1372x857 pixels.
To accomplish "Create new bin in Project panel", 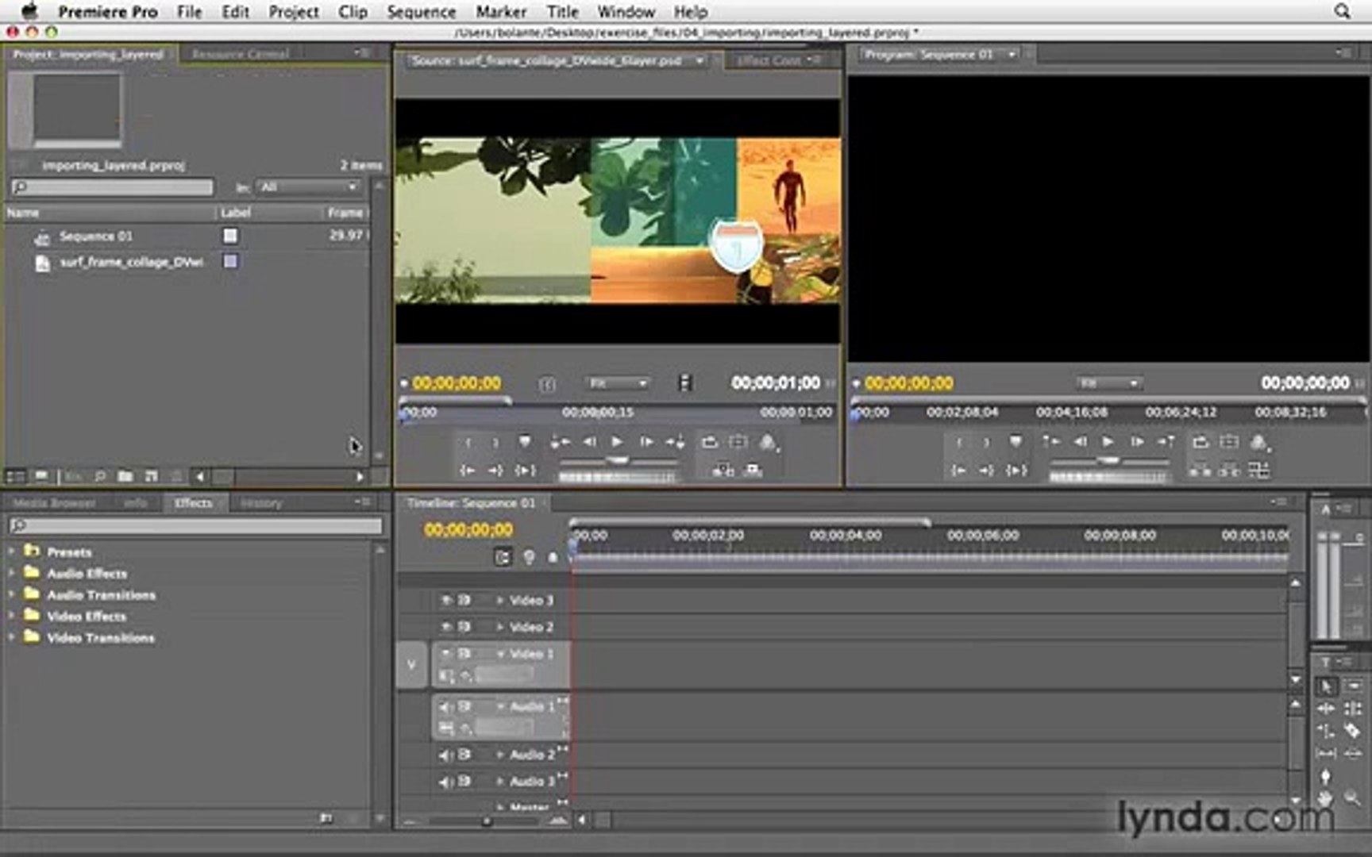I will (125, 476).
